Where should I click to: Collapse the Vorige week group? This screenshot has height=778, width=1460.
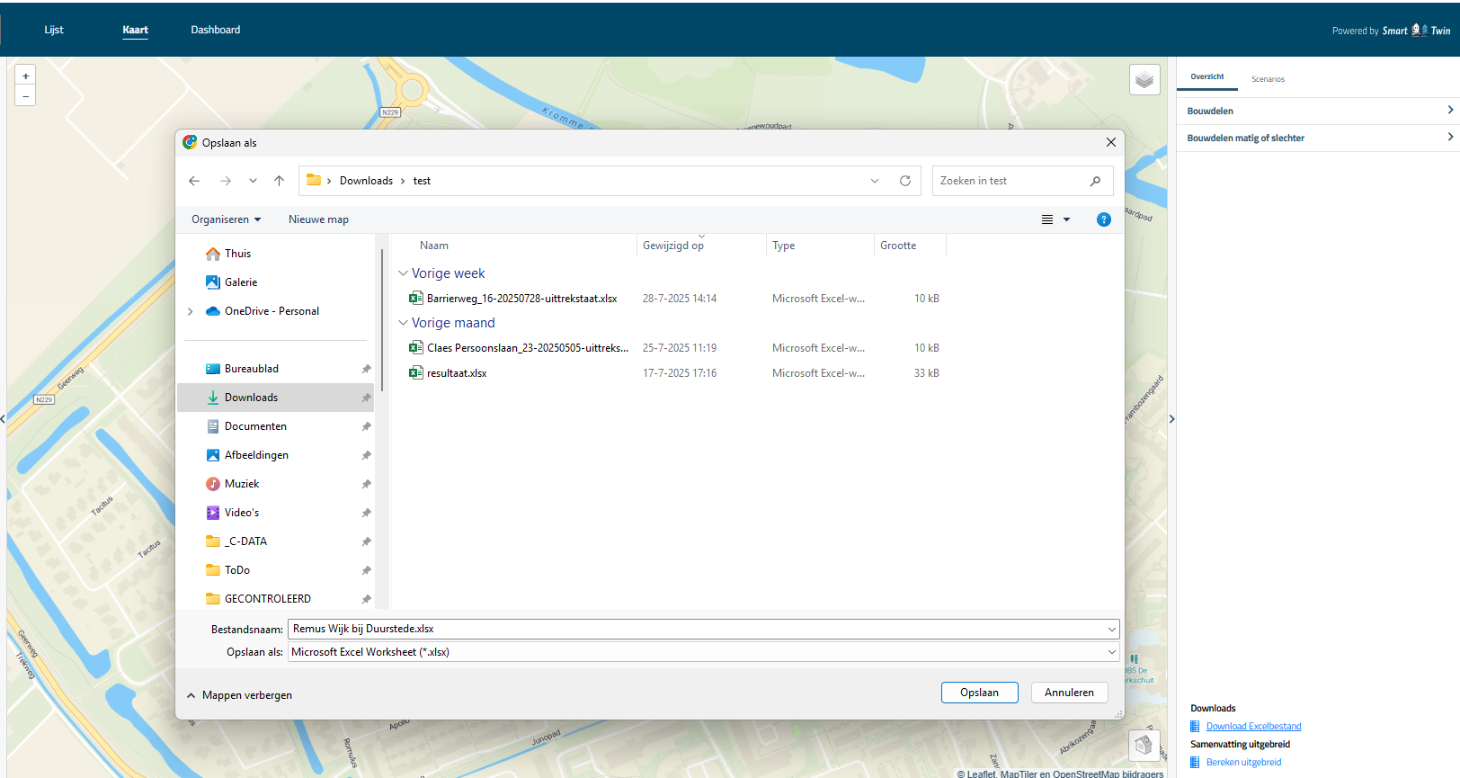pos(403,273)
